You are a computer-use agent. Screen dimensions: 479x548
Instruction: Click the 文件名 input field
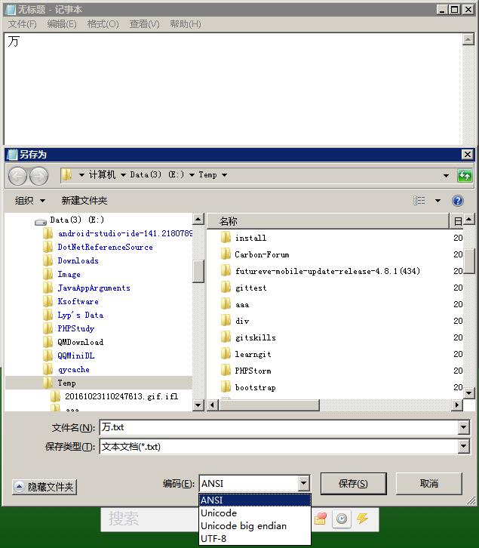point(279,427)
